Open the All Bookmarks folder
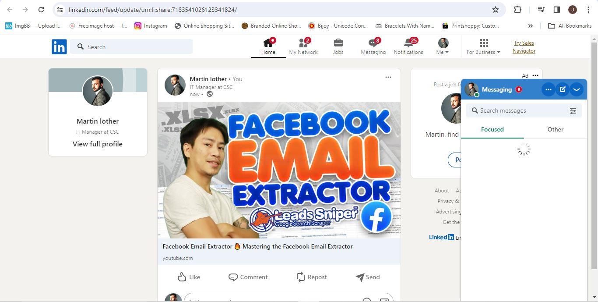The width and height of the screenshot is (598, 302). pyautogui.click(x=570, y=26)
